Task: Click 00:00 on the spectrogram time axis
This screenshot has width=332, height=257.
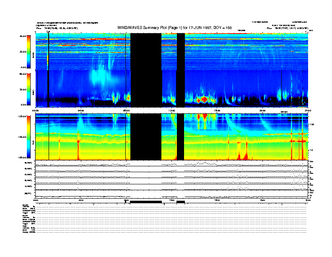Action: (35, 110)
